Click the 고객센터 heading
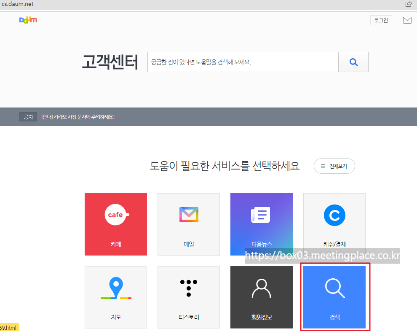 point(110,62)
